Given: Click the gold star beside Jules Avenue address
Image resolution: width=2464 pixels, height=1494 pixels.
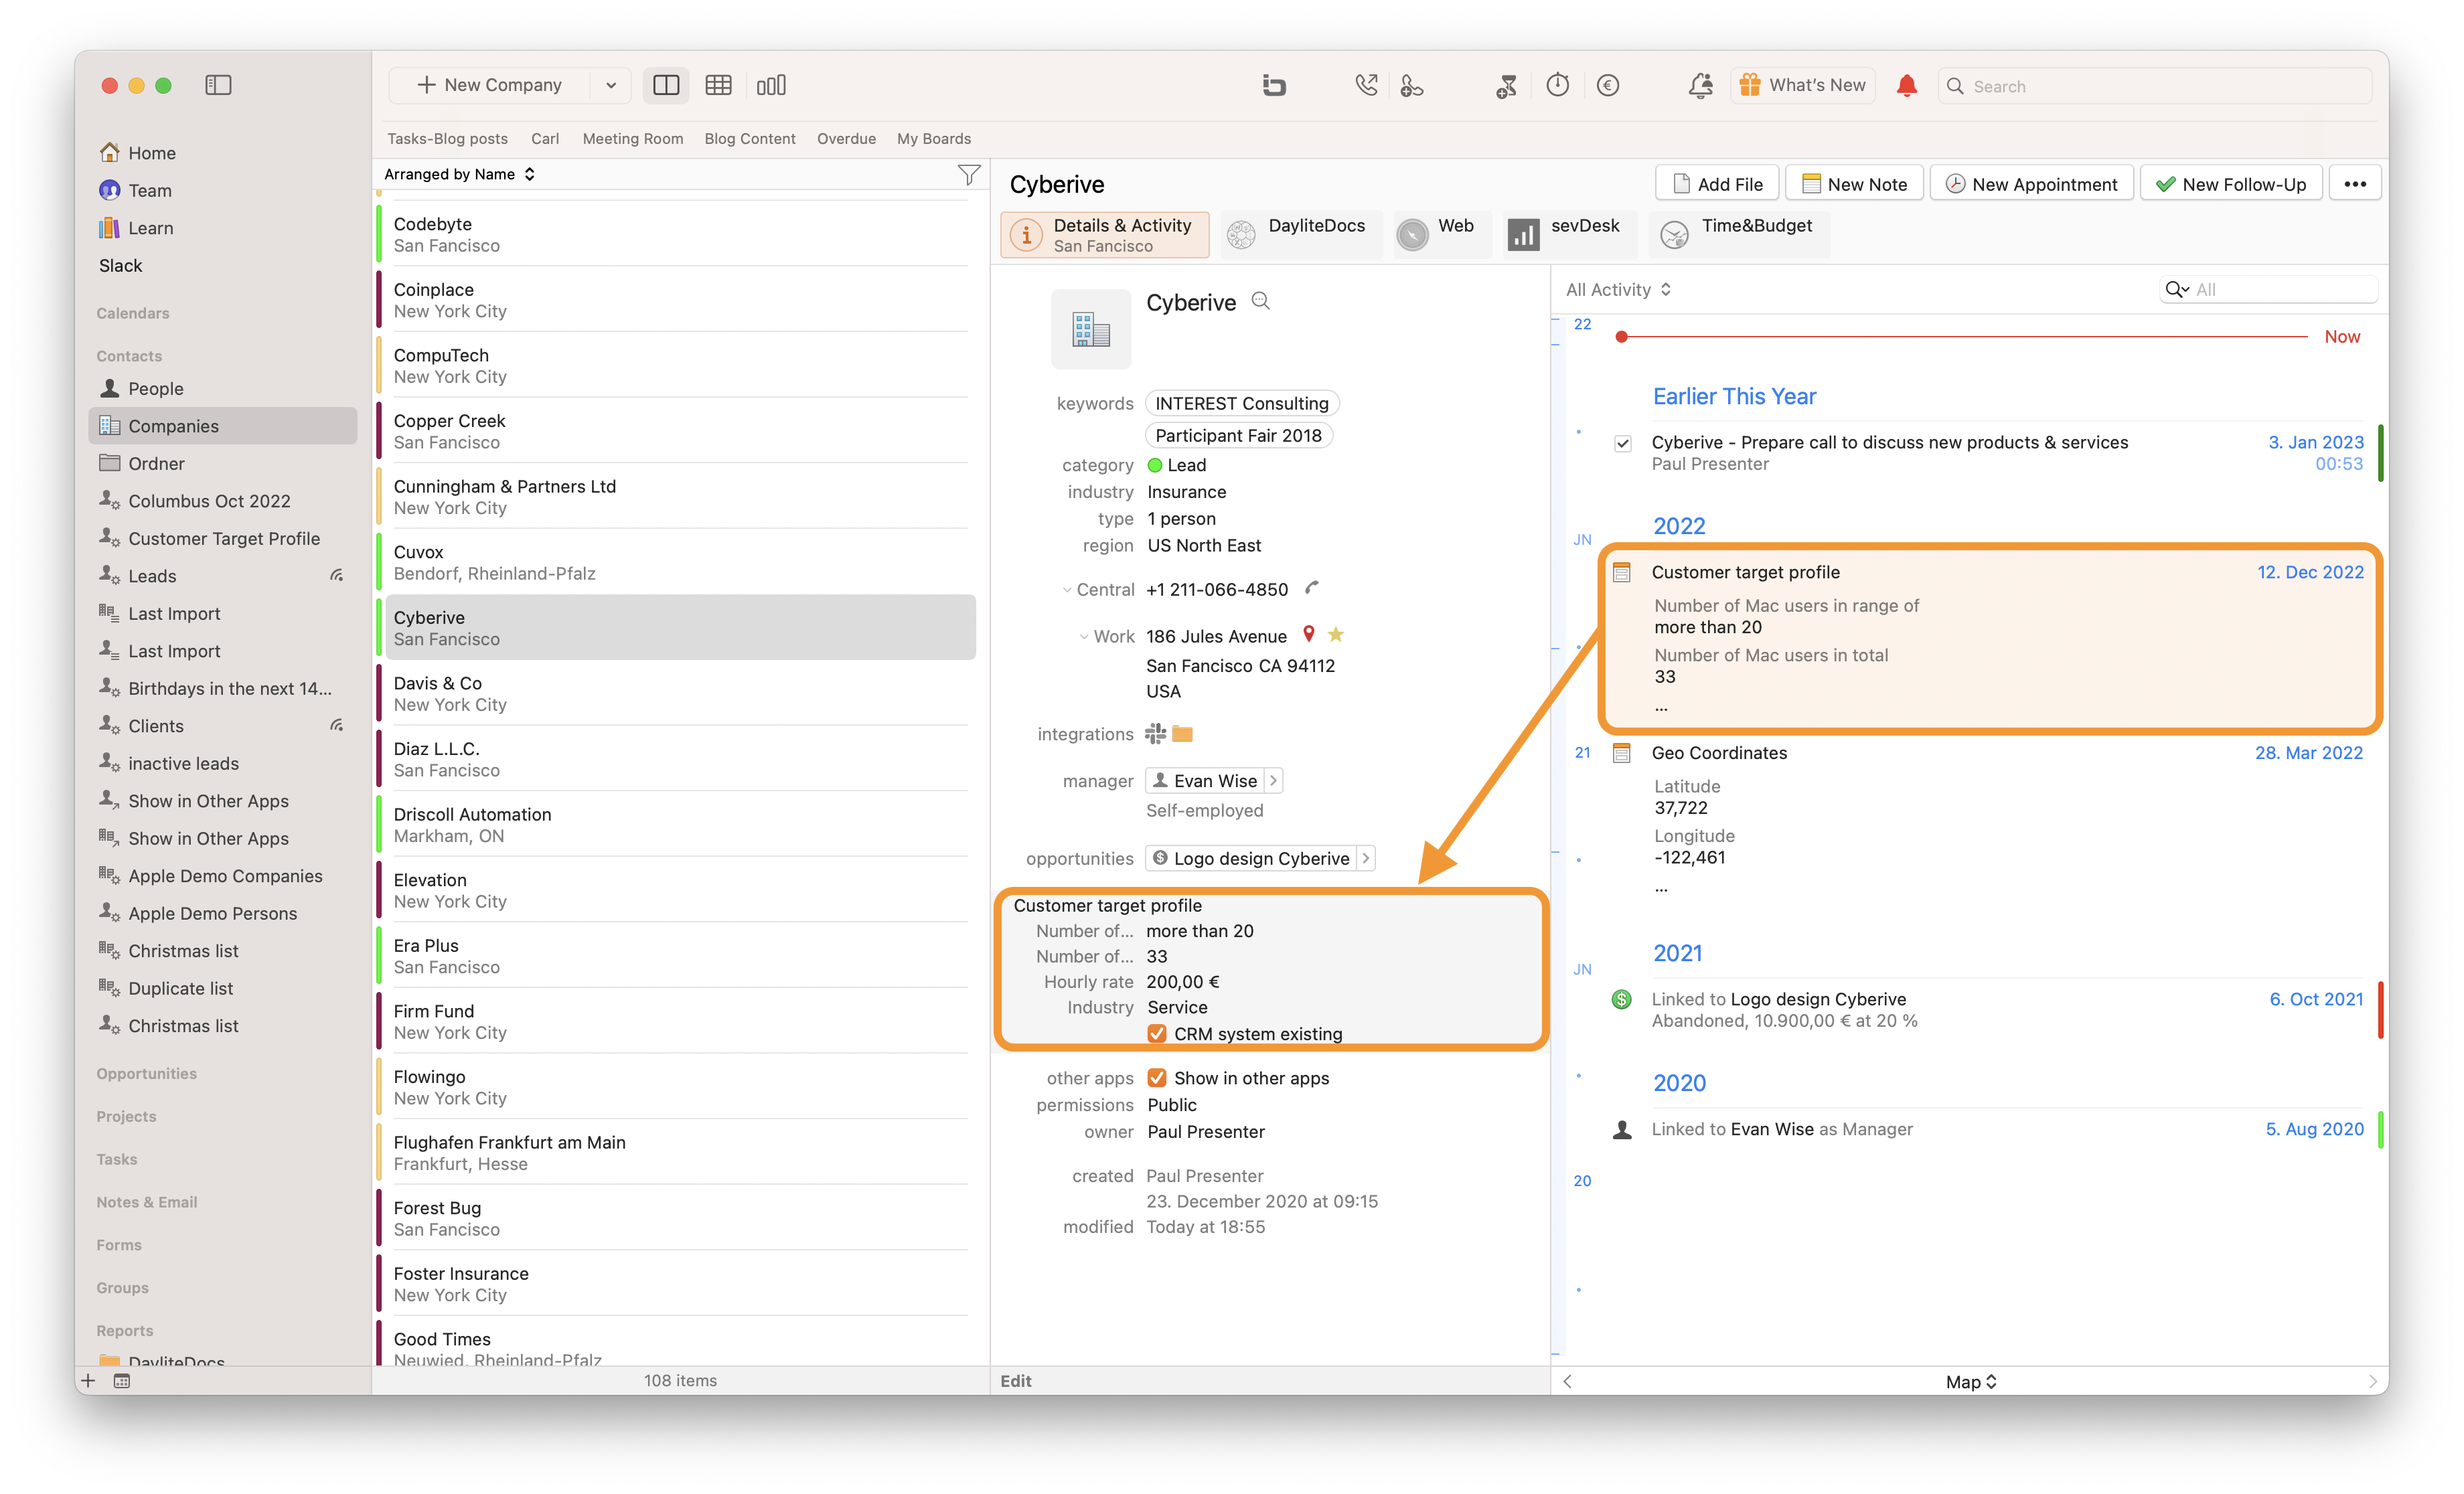Looking at the screenshot, I should pos(1336,634).
